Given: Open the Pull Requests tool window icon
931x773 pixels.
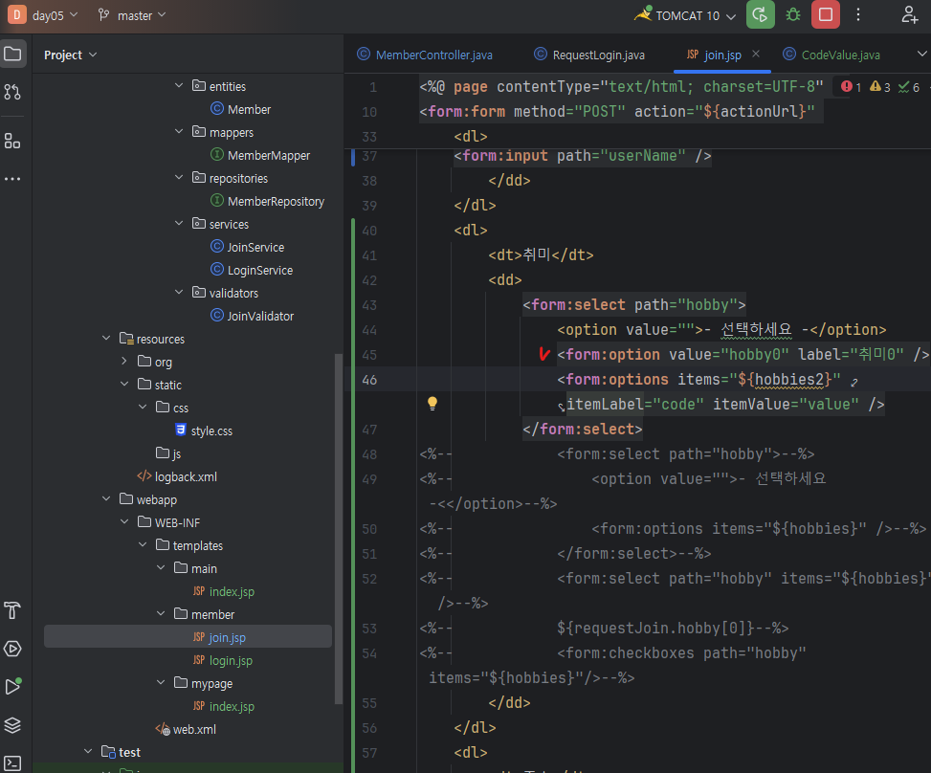Looking at the screenshot, I should click(12, 92).
